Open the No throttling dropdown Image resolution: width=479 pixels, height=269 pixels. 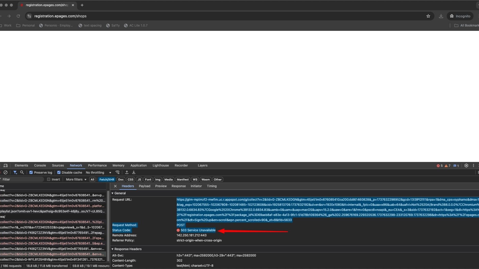(98, 173)
